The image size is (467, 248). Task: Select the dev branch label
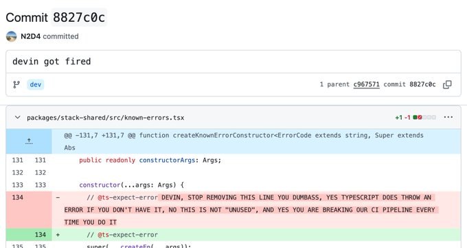[36, 85]
